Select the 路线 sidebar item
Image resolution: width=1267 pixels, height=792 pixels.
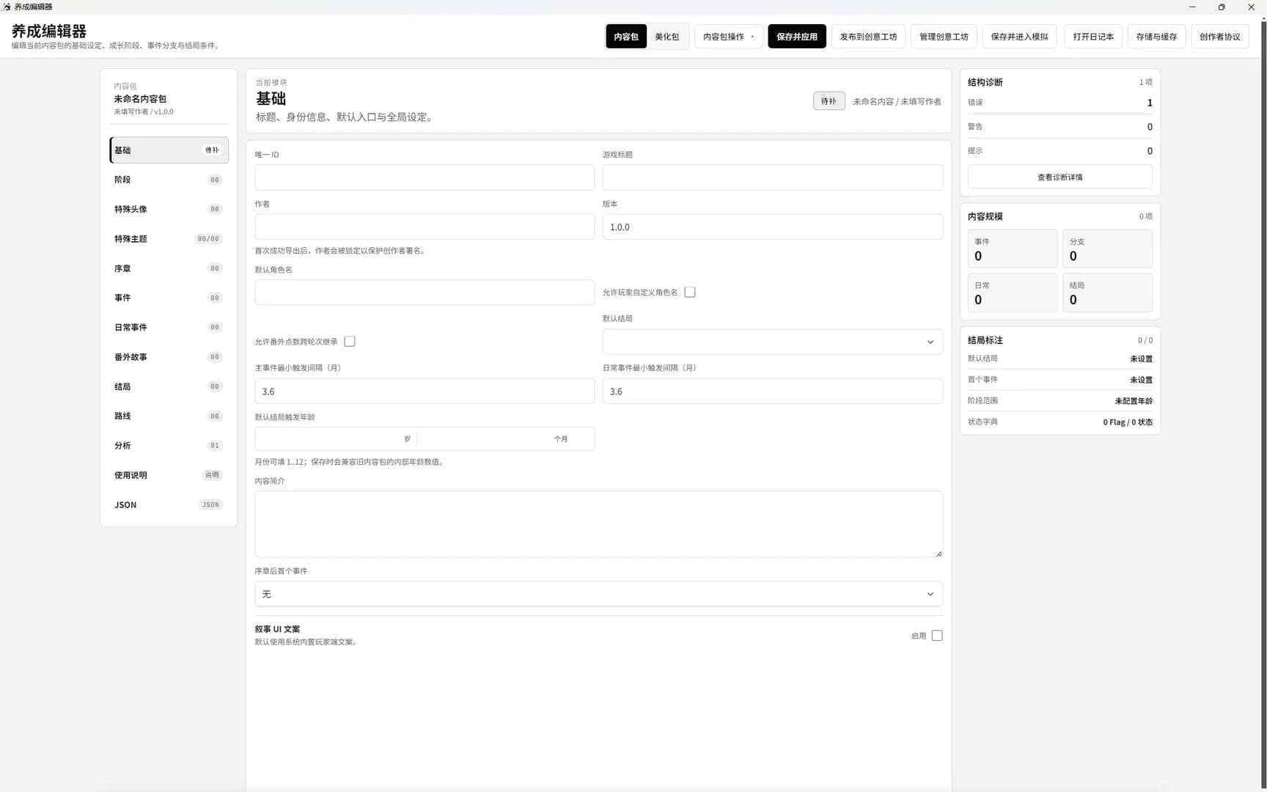[169, 416]
